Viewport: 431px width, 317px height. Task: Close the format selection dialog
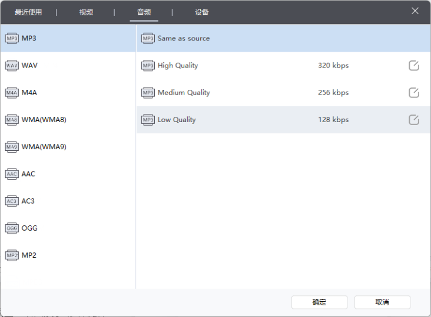point(415,11)
